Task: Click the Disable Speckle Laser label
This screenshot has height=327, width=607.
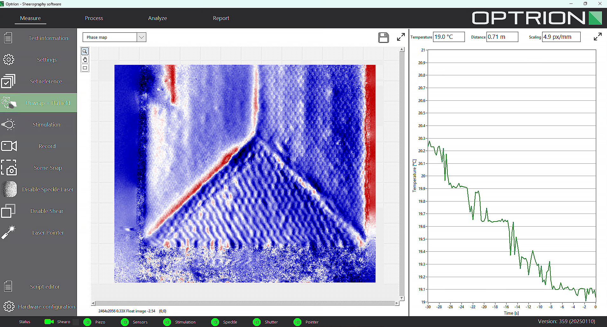Action: (x=48, y=189)
